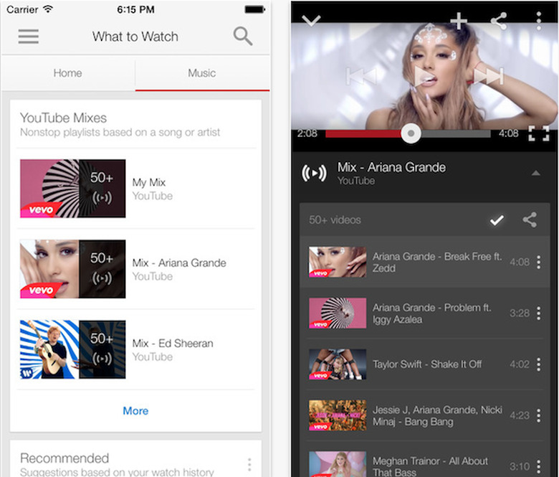Screen dimensions: 559x477
Task: Toggle the playlist saved checkmark
Action: pyautogui.click(x=497, y=220)
